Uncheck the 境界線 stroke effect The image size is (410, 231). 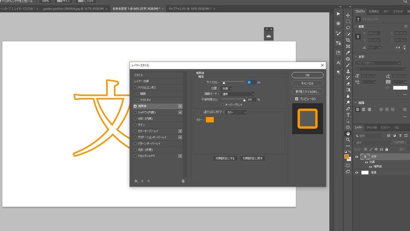tap(135, 106)
